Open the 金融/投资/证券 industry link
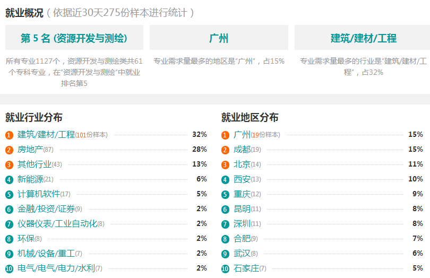 [x=46, y=209]
